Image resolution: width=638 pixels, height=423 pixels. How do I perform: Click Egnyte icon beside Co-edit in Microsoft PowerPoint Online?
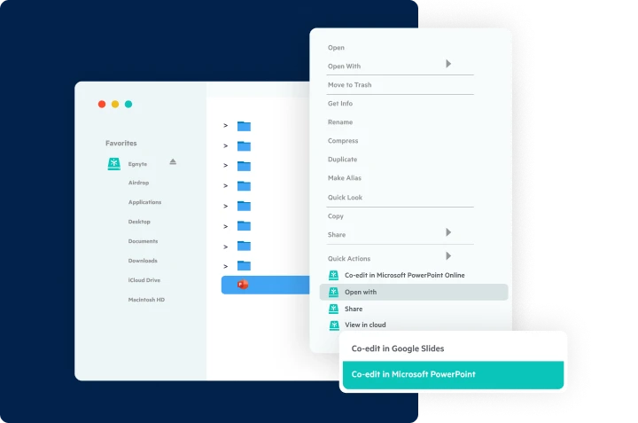[334, 275]
